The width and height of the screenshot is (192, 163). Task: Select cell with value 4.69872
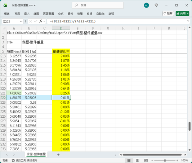pyautogui.click(x=14, y=93)
